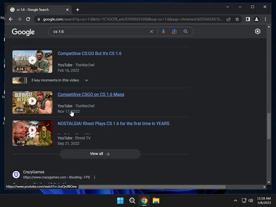Open network settings from the tray
Image resolution: width=276 pixels, height=207 pixels.
click(x=244, y=201)
